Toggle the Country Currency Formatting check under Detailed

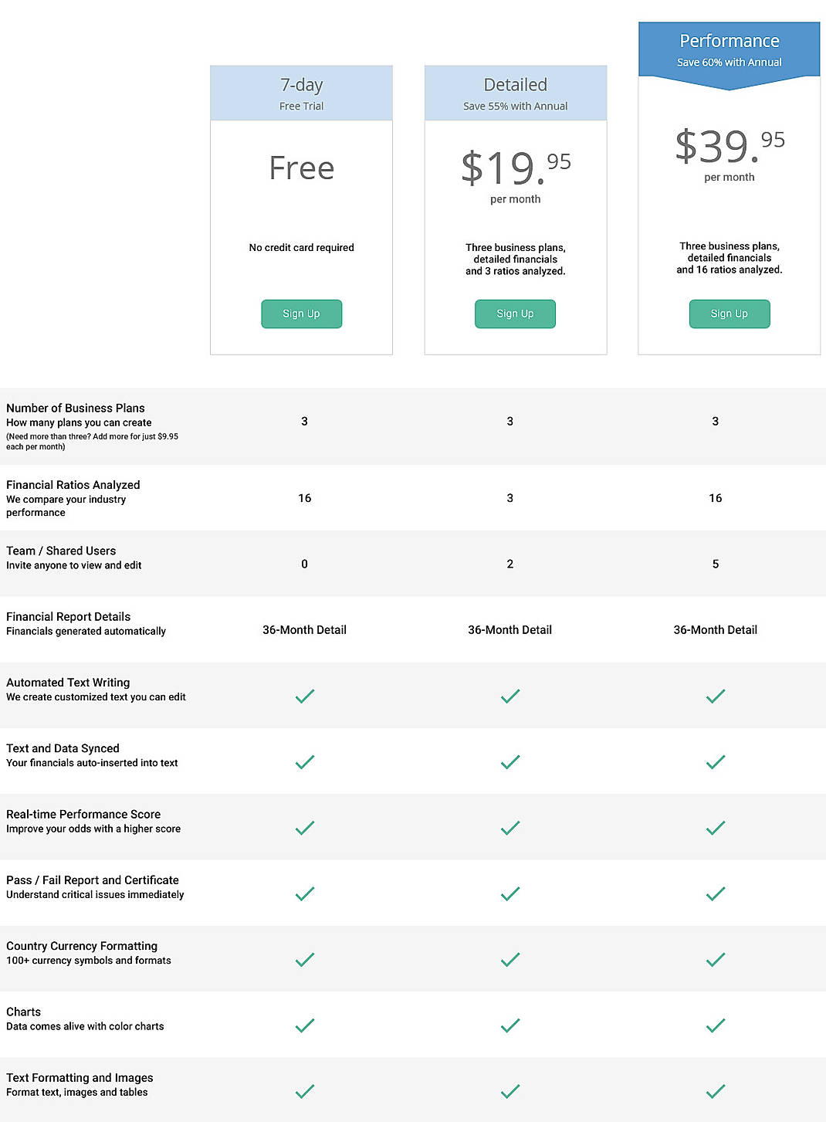pyautogui.click(x=509, y=959)
